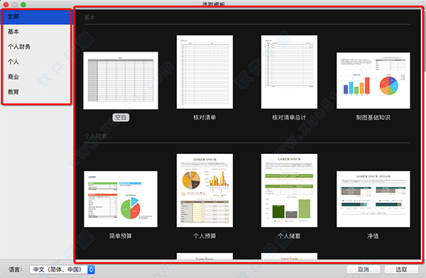
Task: Choose the 个人预算 personal budget template
Action: coord(204,191)
